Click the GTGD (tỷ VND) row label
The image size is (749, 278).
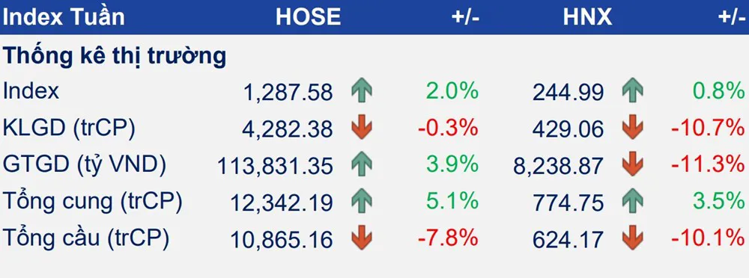pos(85,165)
